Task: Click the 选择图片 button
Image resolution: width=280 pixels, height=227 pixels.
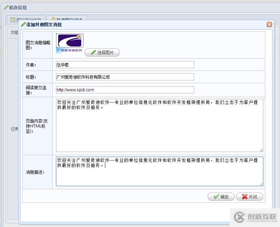Action: coord(102,52)
